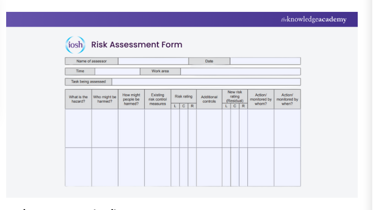
Task: Click first row cell under hazard column
Action: 78,128
